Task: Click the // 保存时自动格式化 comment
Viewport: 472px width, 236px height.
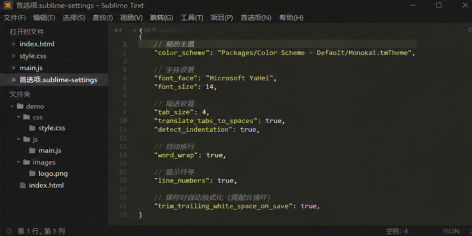Action: [x=212, y=198]
